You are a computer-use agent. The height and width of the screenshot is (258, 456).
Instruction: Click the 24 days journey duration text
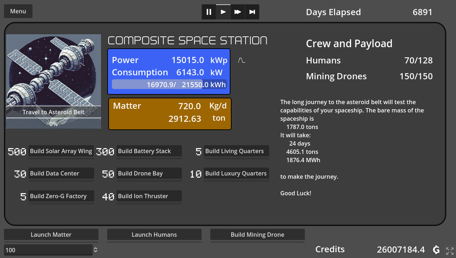tap(300, 143)
